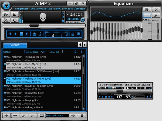
Task: Open equalizer from mini player bars icon
Action: [x=128, y=88]
